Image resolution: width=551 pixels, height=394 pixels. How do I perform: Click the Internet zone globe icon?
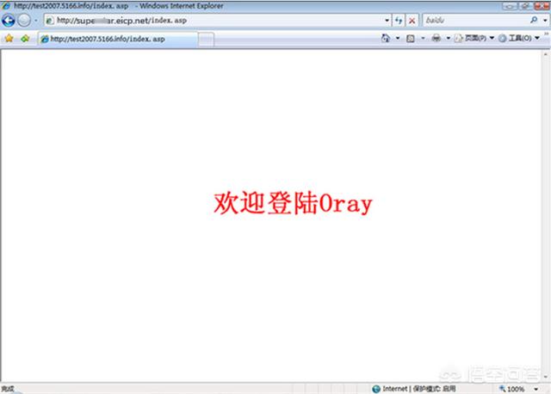[x=376, y=389]
